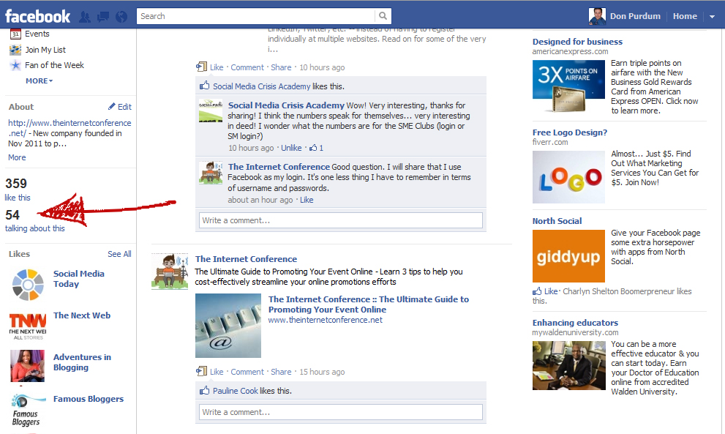
Task: Open Events in the left sidebar
Action: 37,34
